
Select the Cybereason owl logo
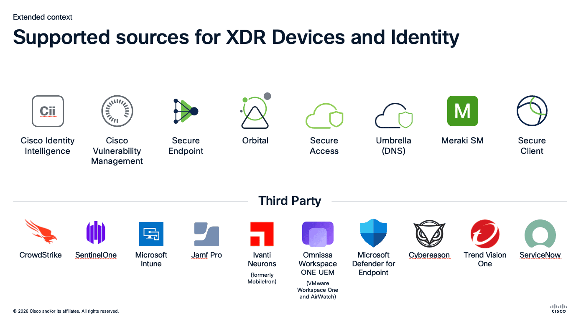(429, 233)
